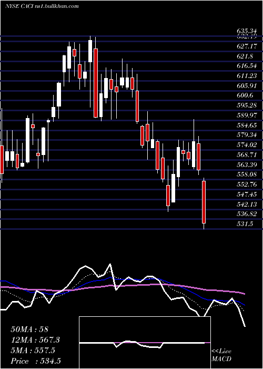This screenshot has width=263, height=369.
Task: Click the 605.91 price level label
Action: pos(247,86)
